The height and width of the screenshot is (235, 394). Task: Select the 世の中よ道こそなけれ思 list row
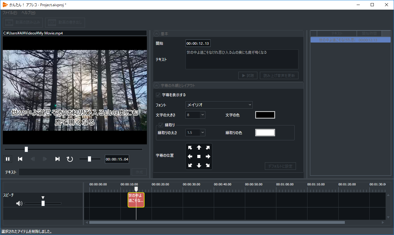point(350,40)
